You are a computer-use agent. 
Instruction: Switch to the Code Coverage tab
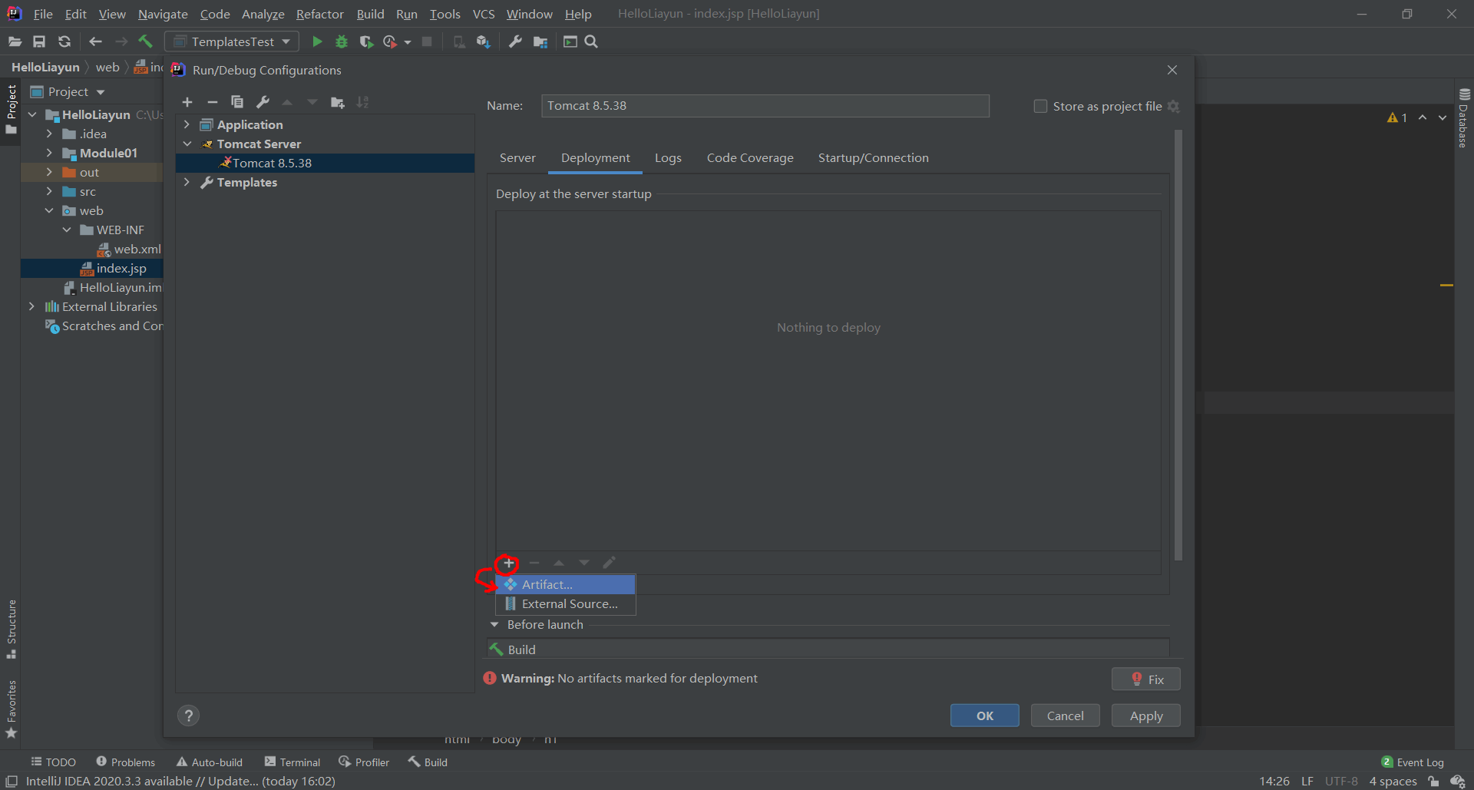pos(750,157)
